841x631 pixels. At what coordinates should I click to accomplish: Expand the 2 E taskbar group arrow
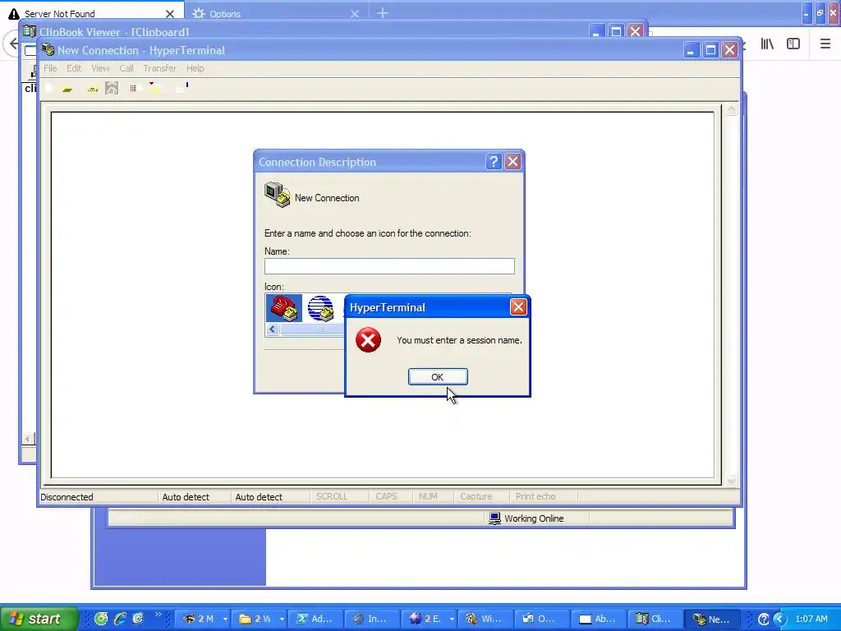453,619
